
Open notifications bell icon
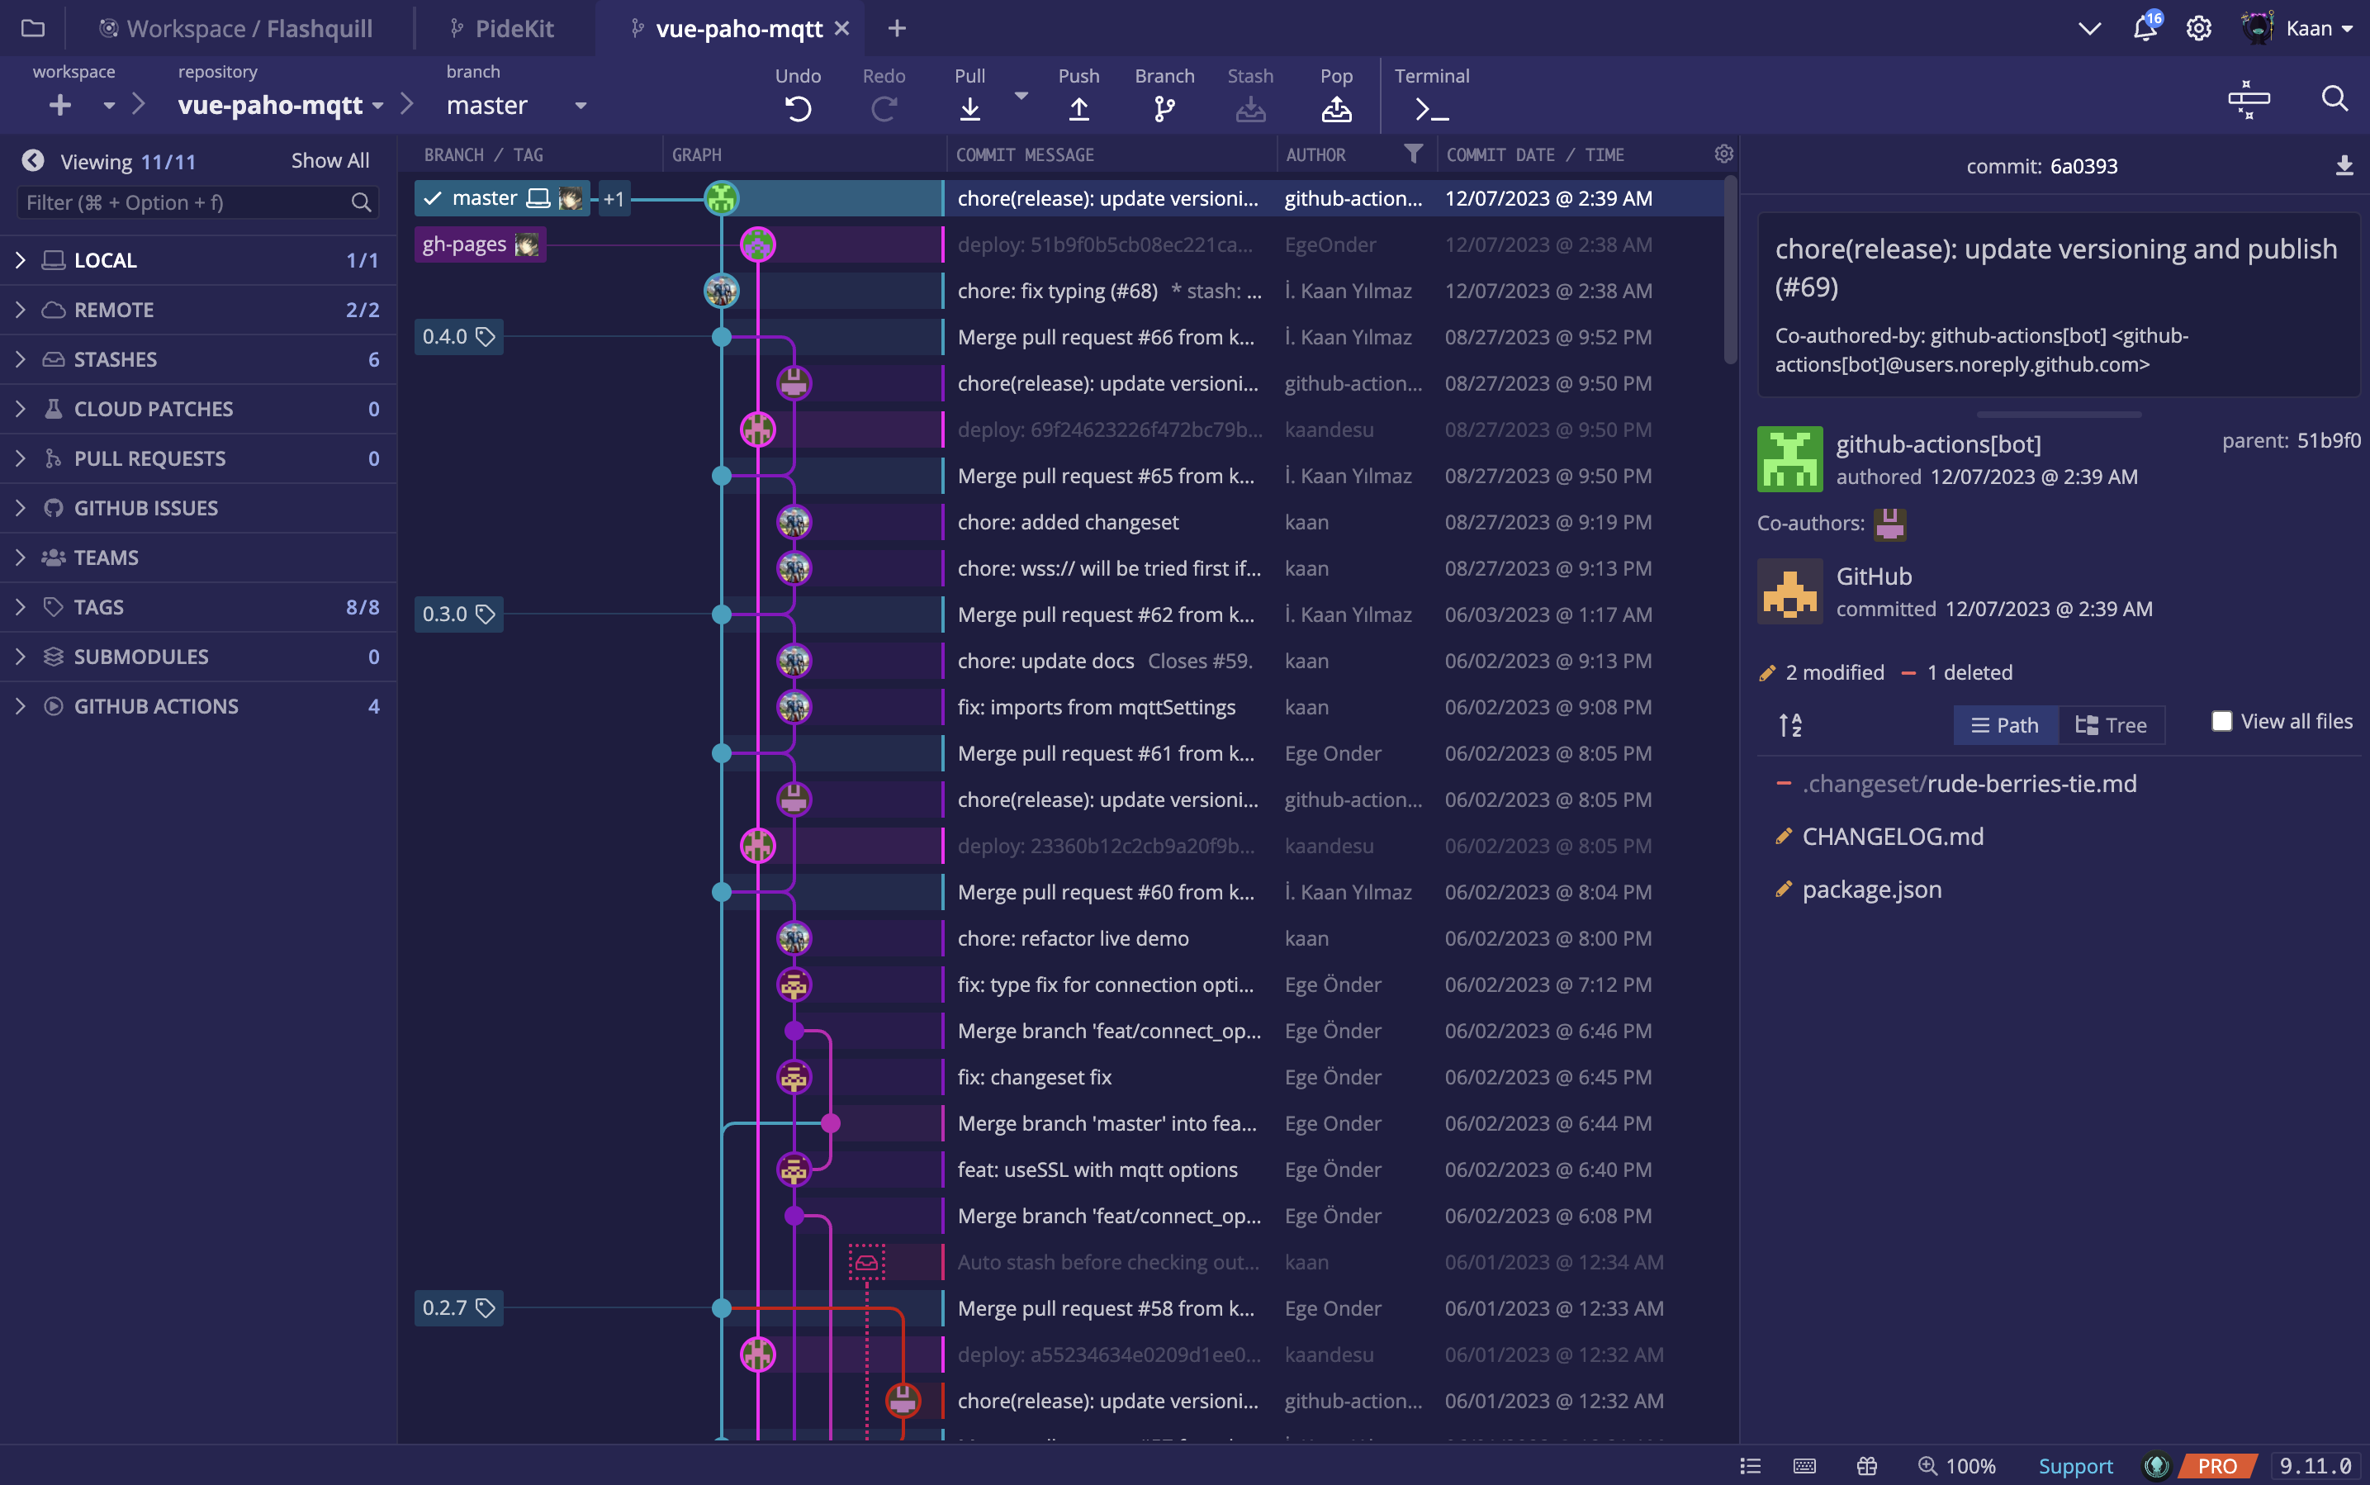tap(2145, 28)
